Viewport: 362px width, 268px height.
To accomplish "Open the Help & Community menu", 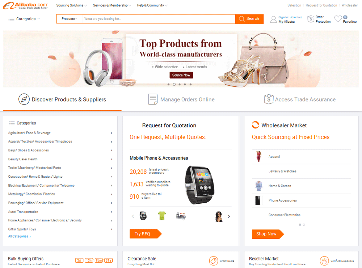I will [152, 5].
